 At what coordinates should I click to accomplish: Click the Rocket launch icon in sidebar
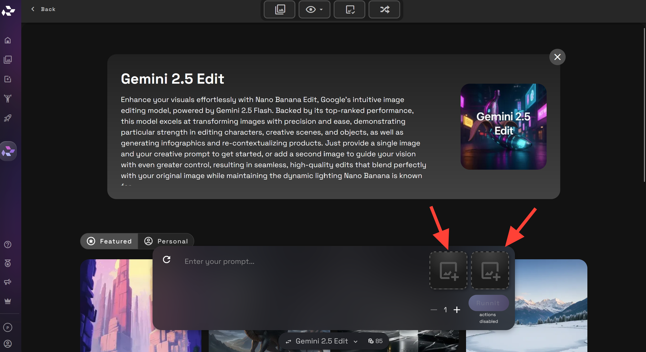pyautogui.click(x=8, y=118)
